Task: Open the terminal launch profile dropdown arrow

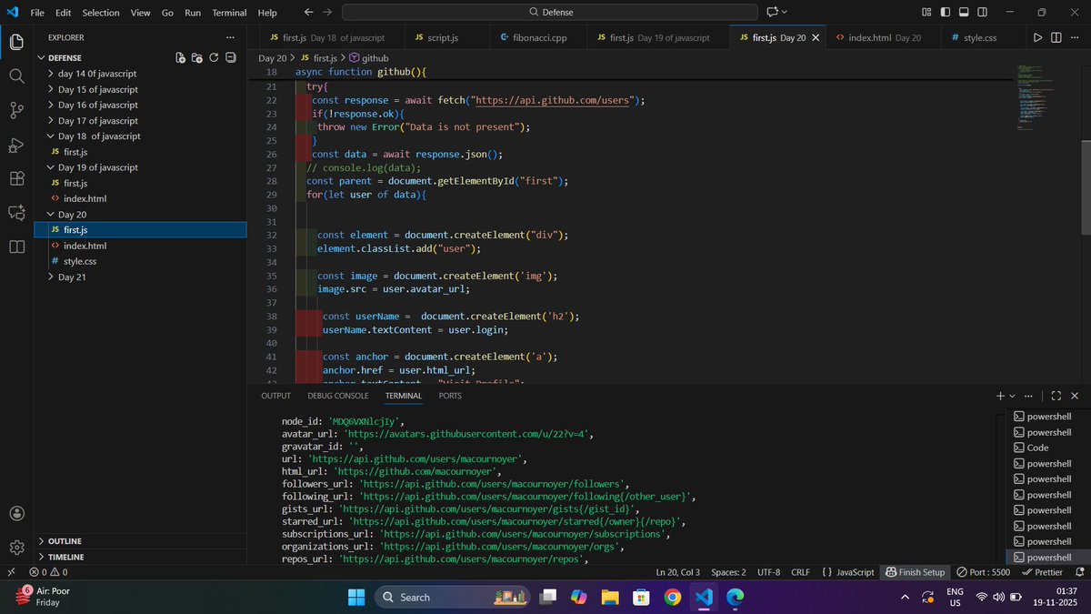Action: coord(1013,396)
